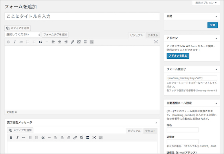This screenshot has width=224, height=154.
Task: Collapse the 公開 panel
Action: pos(216,17)
